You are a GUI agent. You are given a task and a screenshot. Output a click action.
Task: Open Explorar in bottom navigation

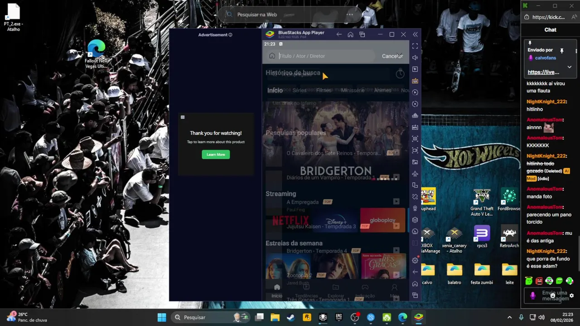click(336, 291)
